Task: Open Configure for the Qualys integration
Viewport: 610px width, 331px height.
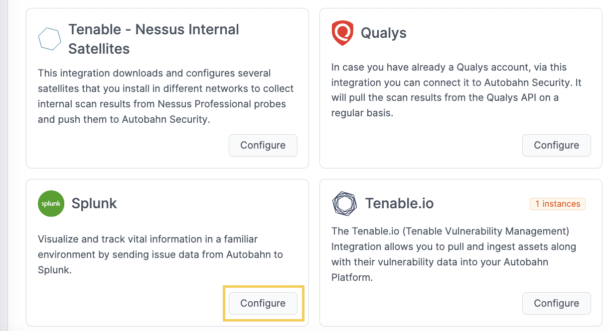Action: point(556,145)
